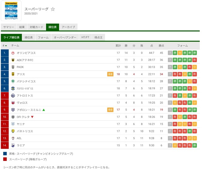
Task: Sort by the 勝 column header
Action: tap(126, 45)
